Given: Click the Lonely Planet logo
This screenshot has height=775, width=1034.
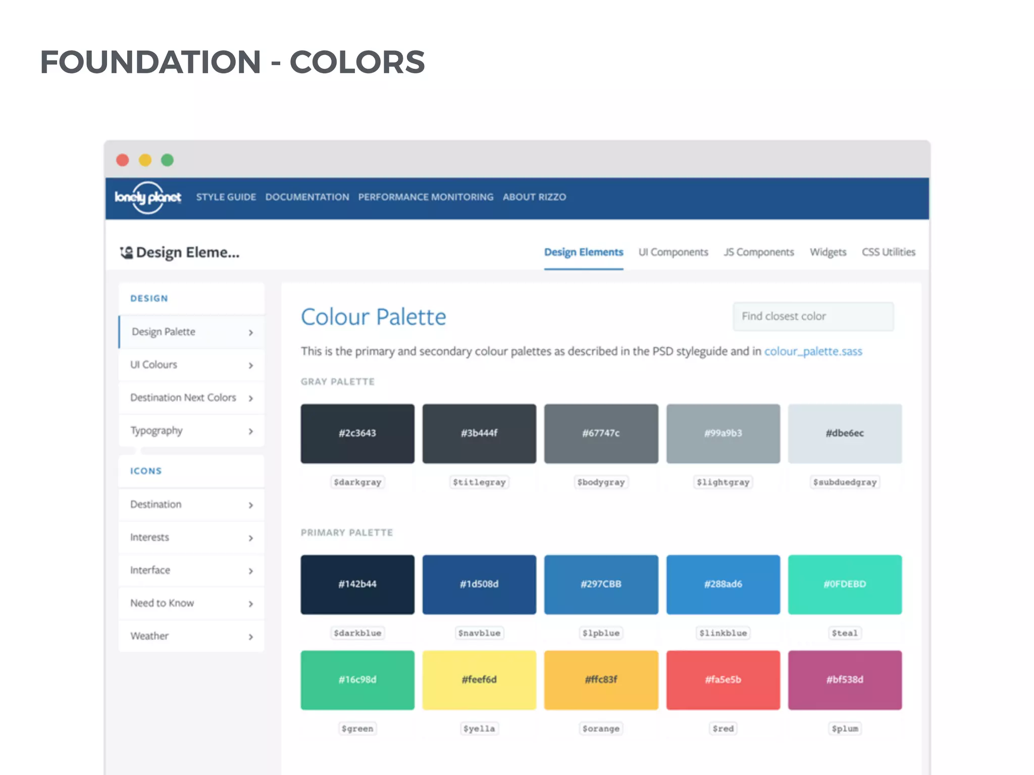Looking at the screenshot, I should pos(147,197).
